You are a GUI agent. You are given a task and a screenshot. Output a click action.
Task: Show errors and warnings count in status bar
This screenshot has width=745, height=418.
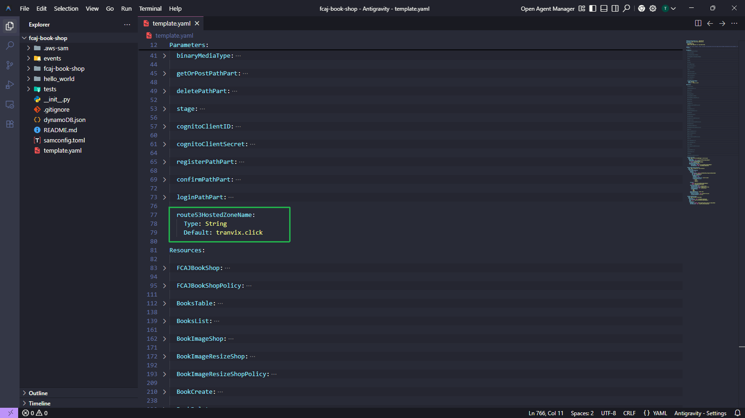(x=35, y=413)
